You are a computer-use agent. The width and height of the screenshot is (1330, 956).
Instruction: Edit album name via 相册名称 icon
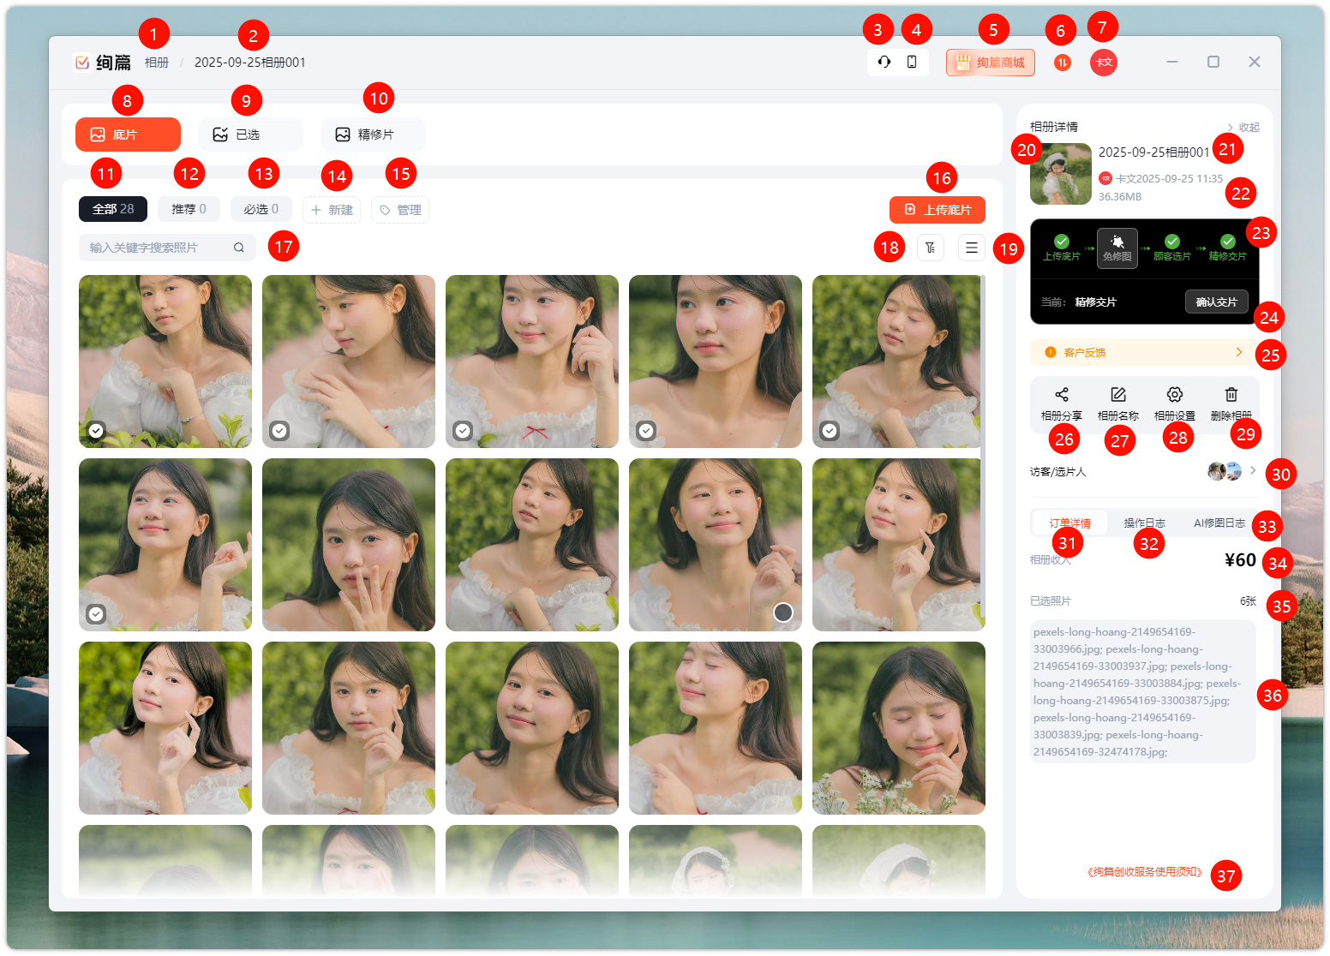1117,395
